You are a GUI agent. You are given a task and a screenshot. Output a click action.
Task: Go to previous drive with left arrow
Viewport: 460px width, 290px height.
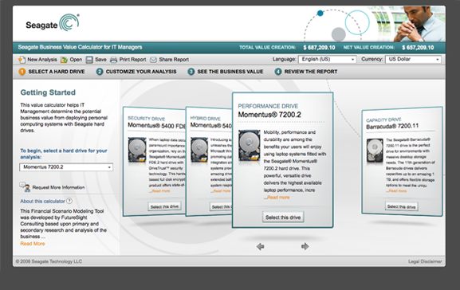(260, 247)
